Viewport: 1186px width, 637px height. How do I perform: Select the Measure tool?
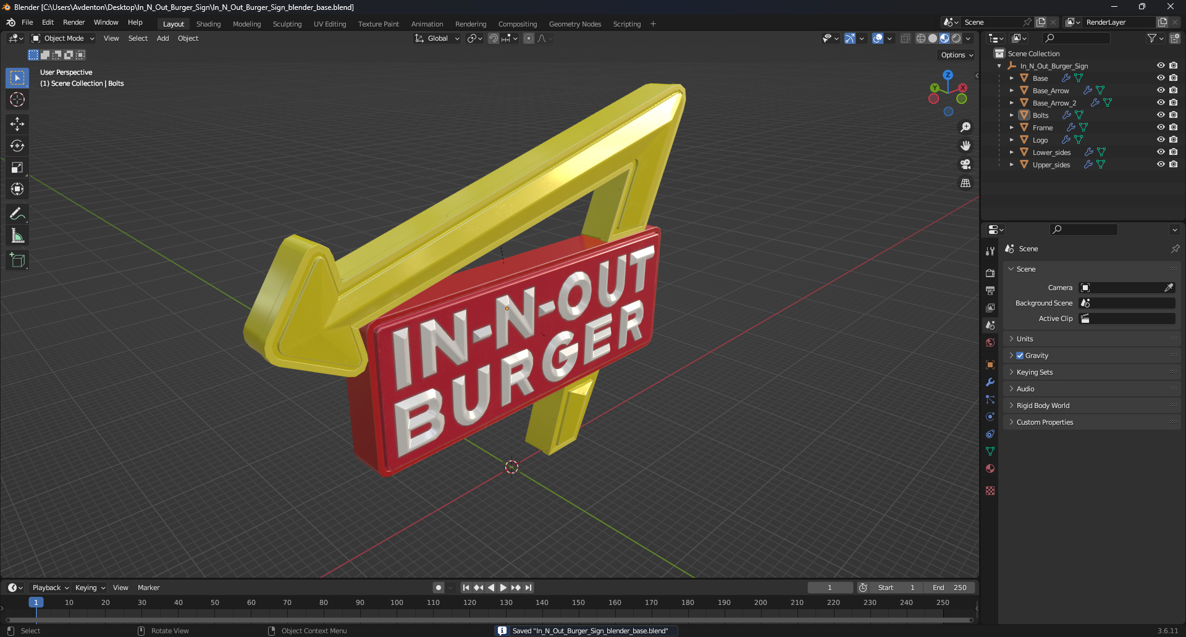click(x=17, y=236)
